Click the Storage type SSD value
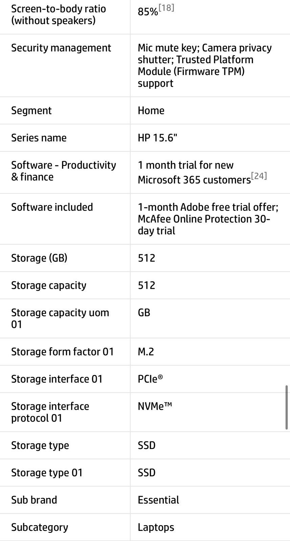This screenshot has width=290, height=541. coord(147,446)
